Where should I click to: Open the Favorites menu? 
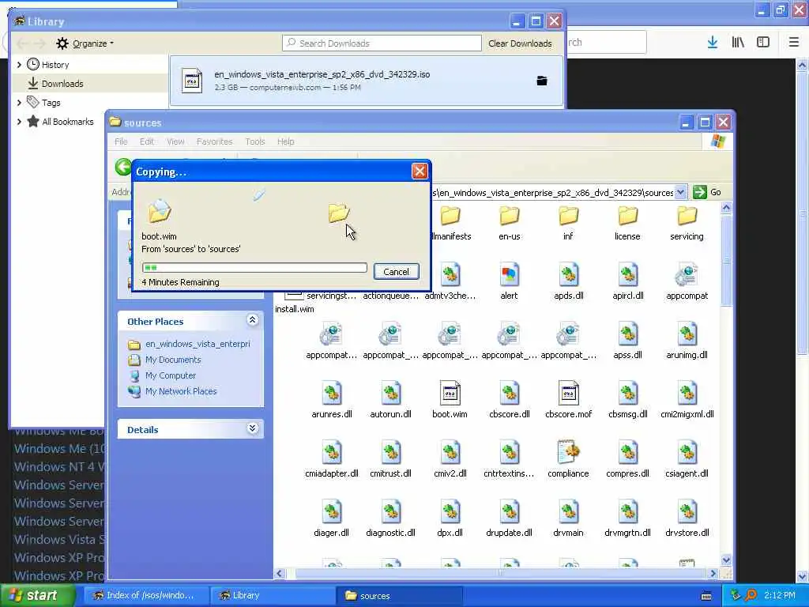[x=215, y=141]
